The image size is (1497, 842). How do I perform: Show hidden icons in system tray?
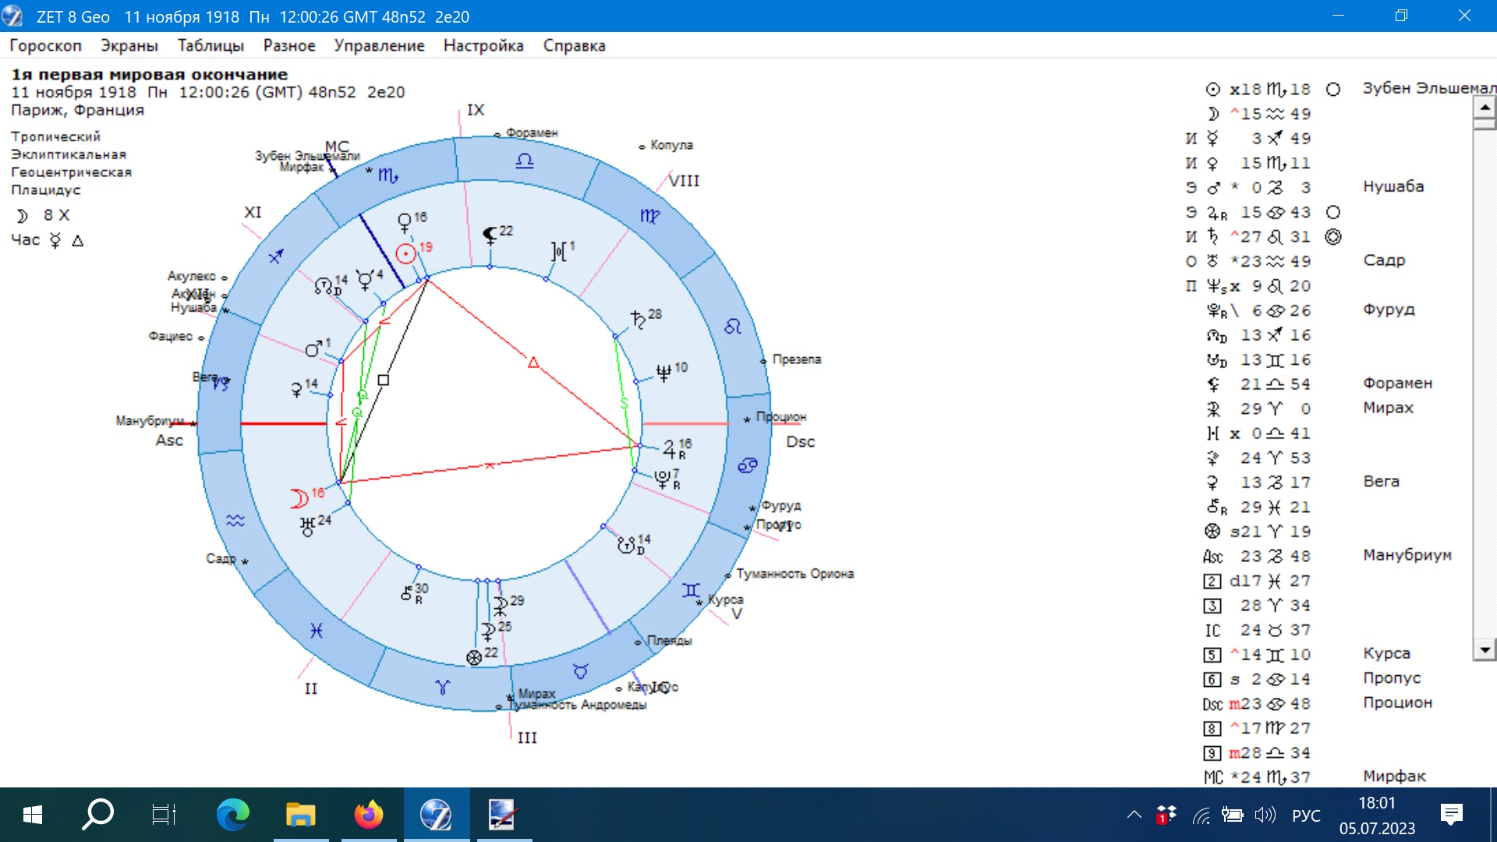1134,815
